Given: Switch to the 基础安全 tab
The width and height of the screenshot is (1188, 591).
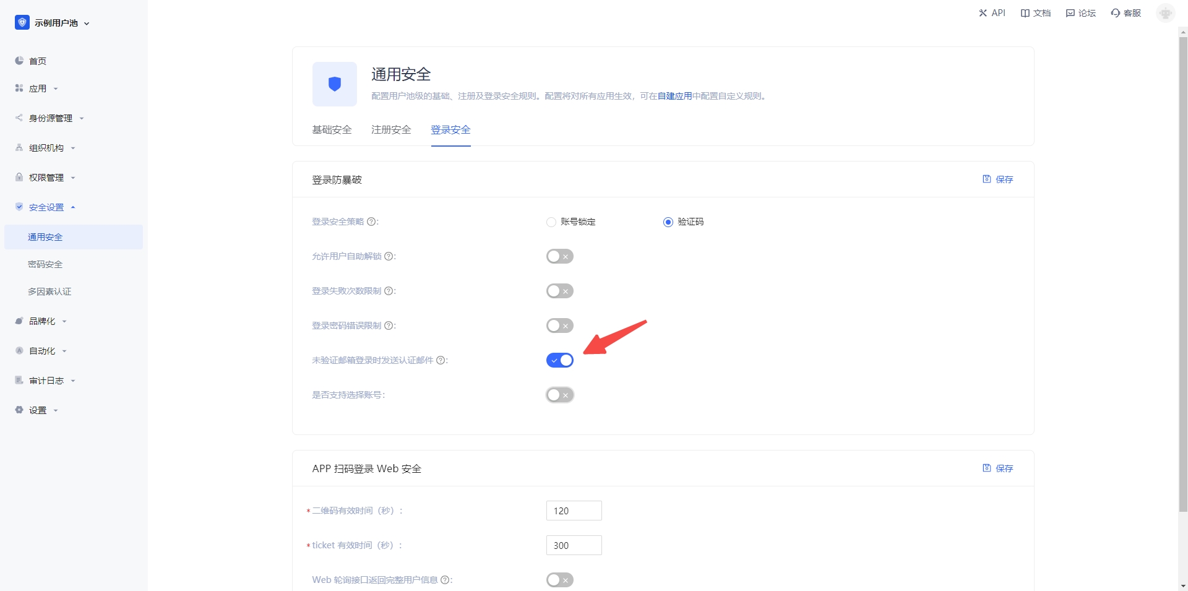Looking at the screenshot, I should coord(332,130).
